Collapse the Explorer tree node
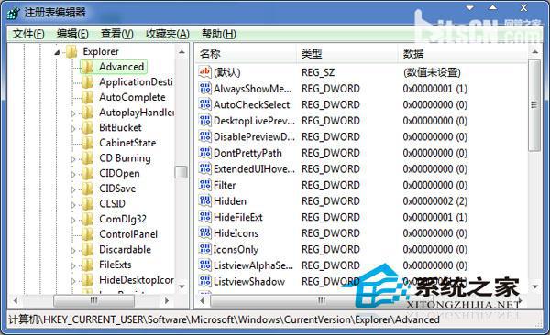Screen dimensions: 550x335 coord(57,53)
